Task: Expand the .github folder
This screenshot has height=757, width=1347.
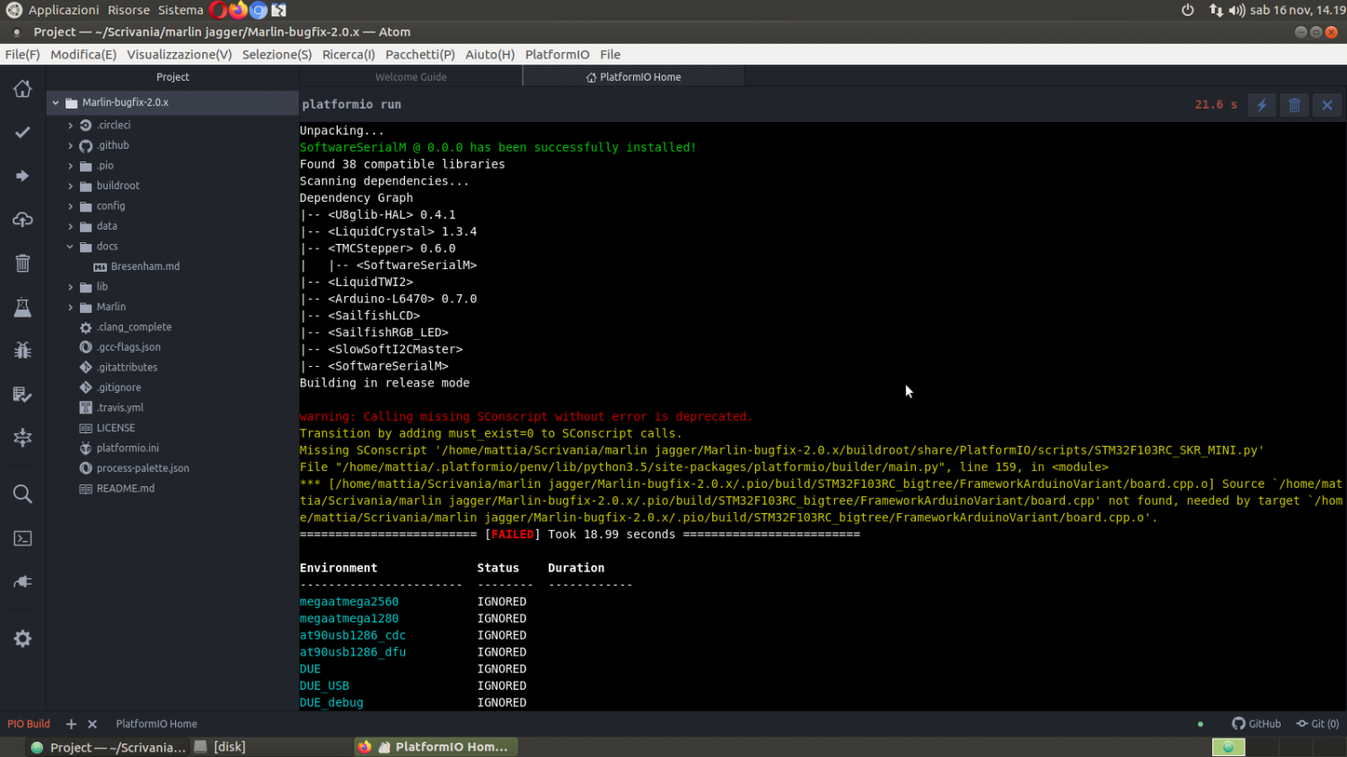Action: [70, 145]
